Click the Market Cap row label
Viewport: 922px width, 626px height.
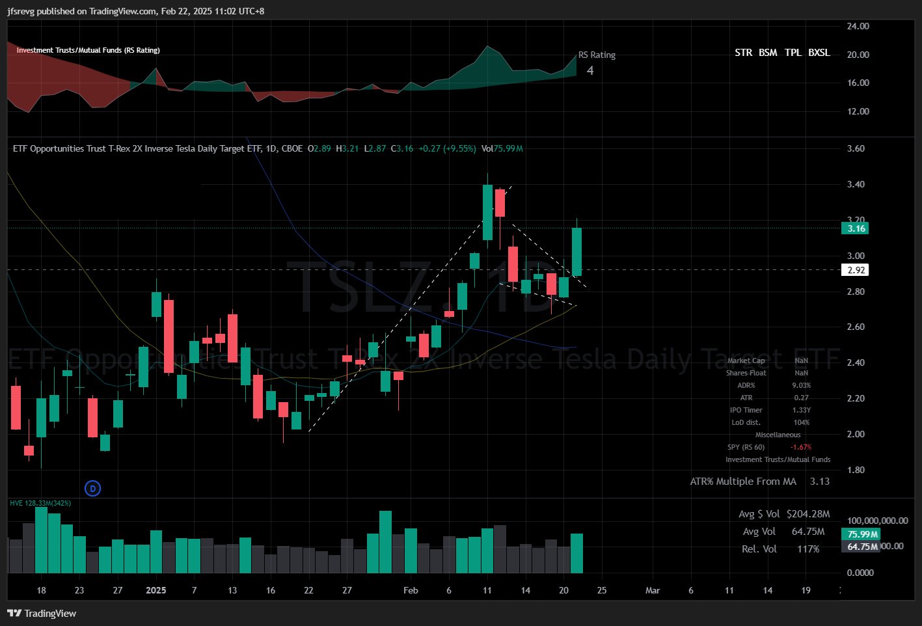(x=746, y=361)
